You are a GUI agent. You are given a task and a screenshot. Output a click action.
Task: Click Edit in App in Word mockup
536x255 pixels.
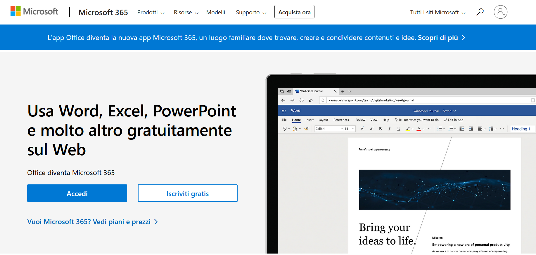click(454, 120)
